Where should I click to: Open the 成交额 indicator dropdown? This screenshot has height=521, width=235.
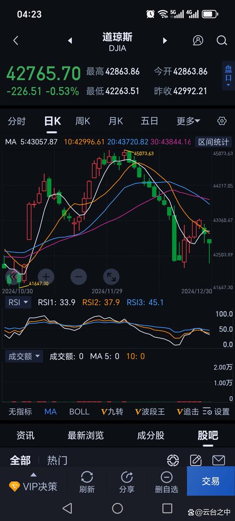pyautogui.click(x=24, y=357)
